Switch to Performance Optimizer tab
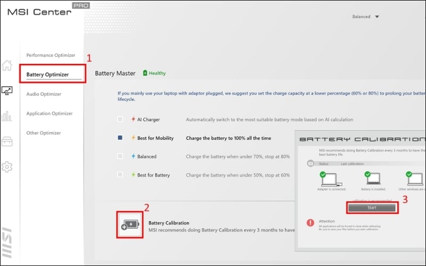The image size is (426, 266). coord(51,55)
